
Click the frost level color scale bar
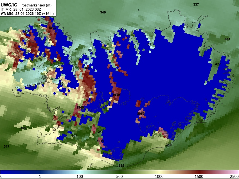pos(119,172)
